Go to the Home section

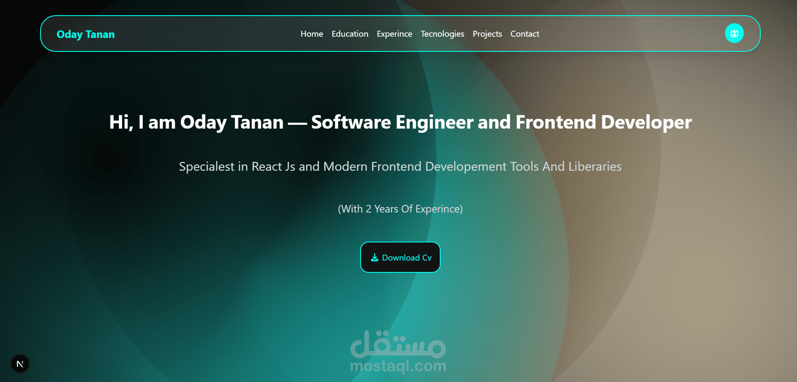point(312,34)
